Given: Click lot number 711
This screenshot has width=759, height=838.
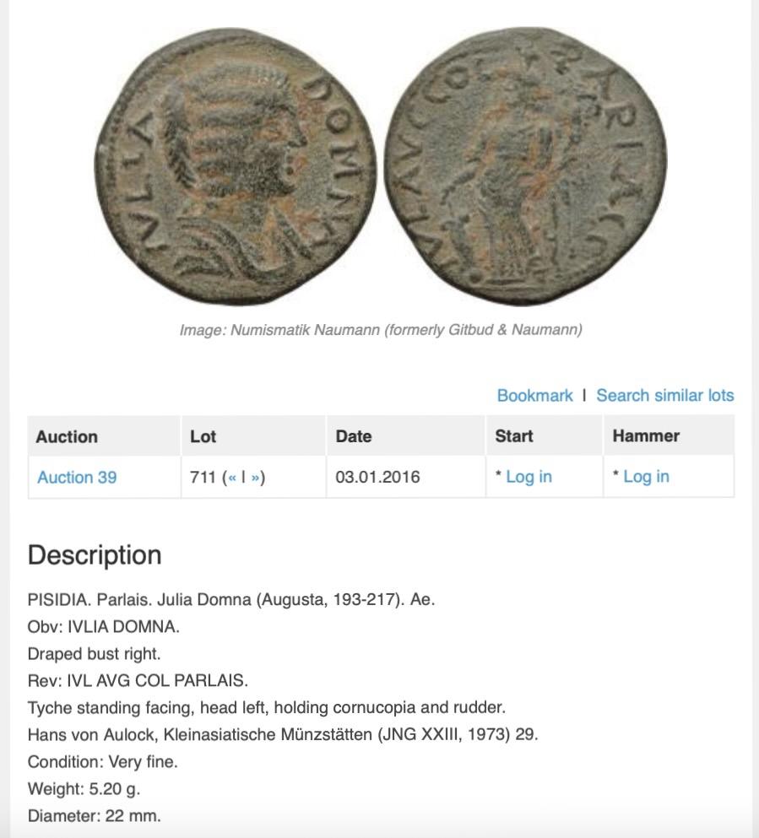Looking at the screenshot, I should [203, 477].
